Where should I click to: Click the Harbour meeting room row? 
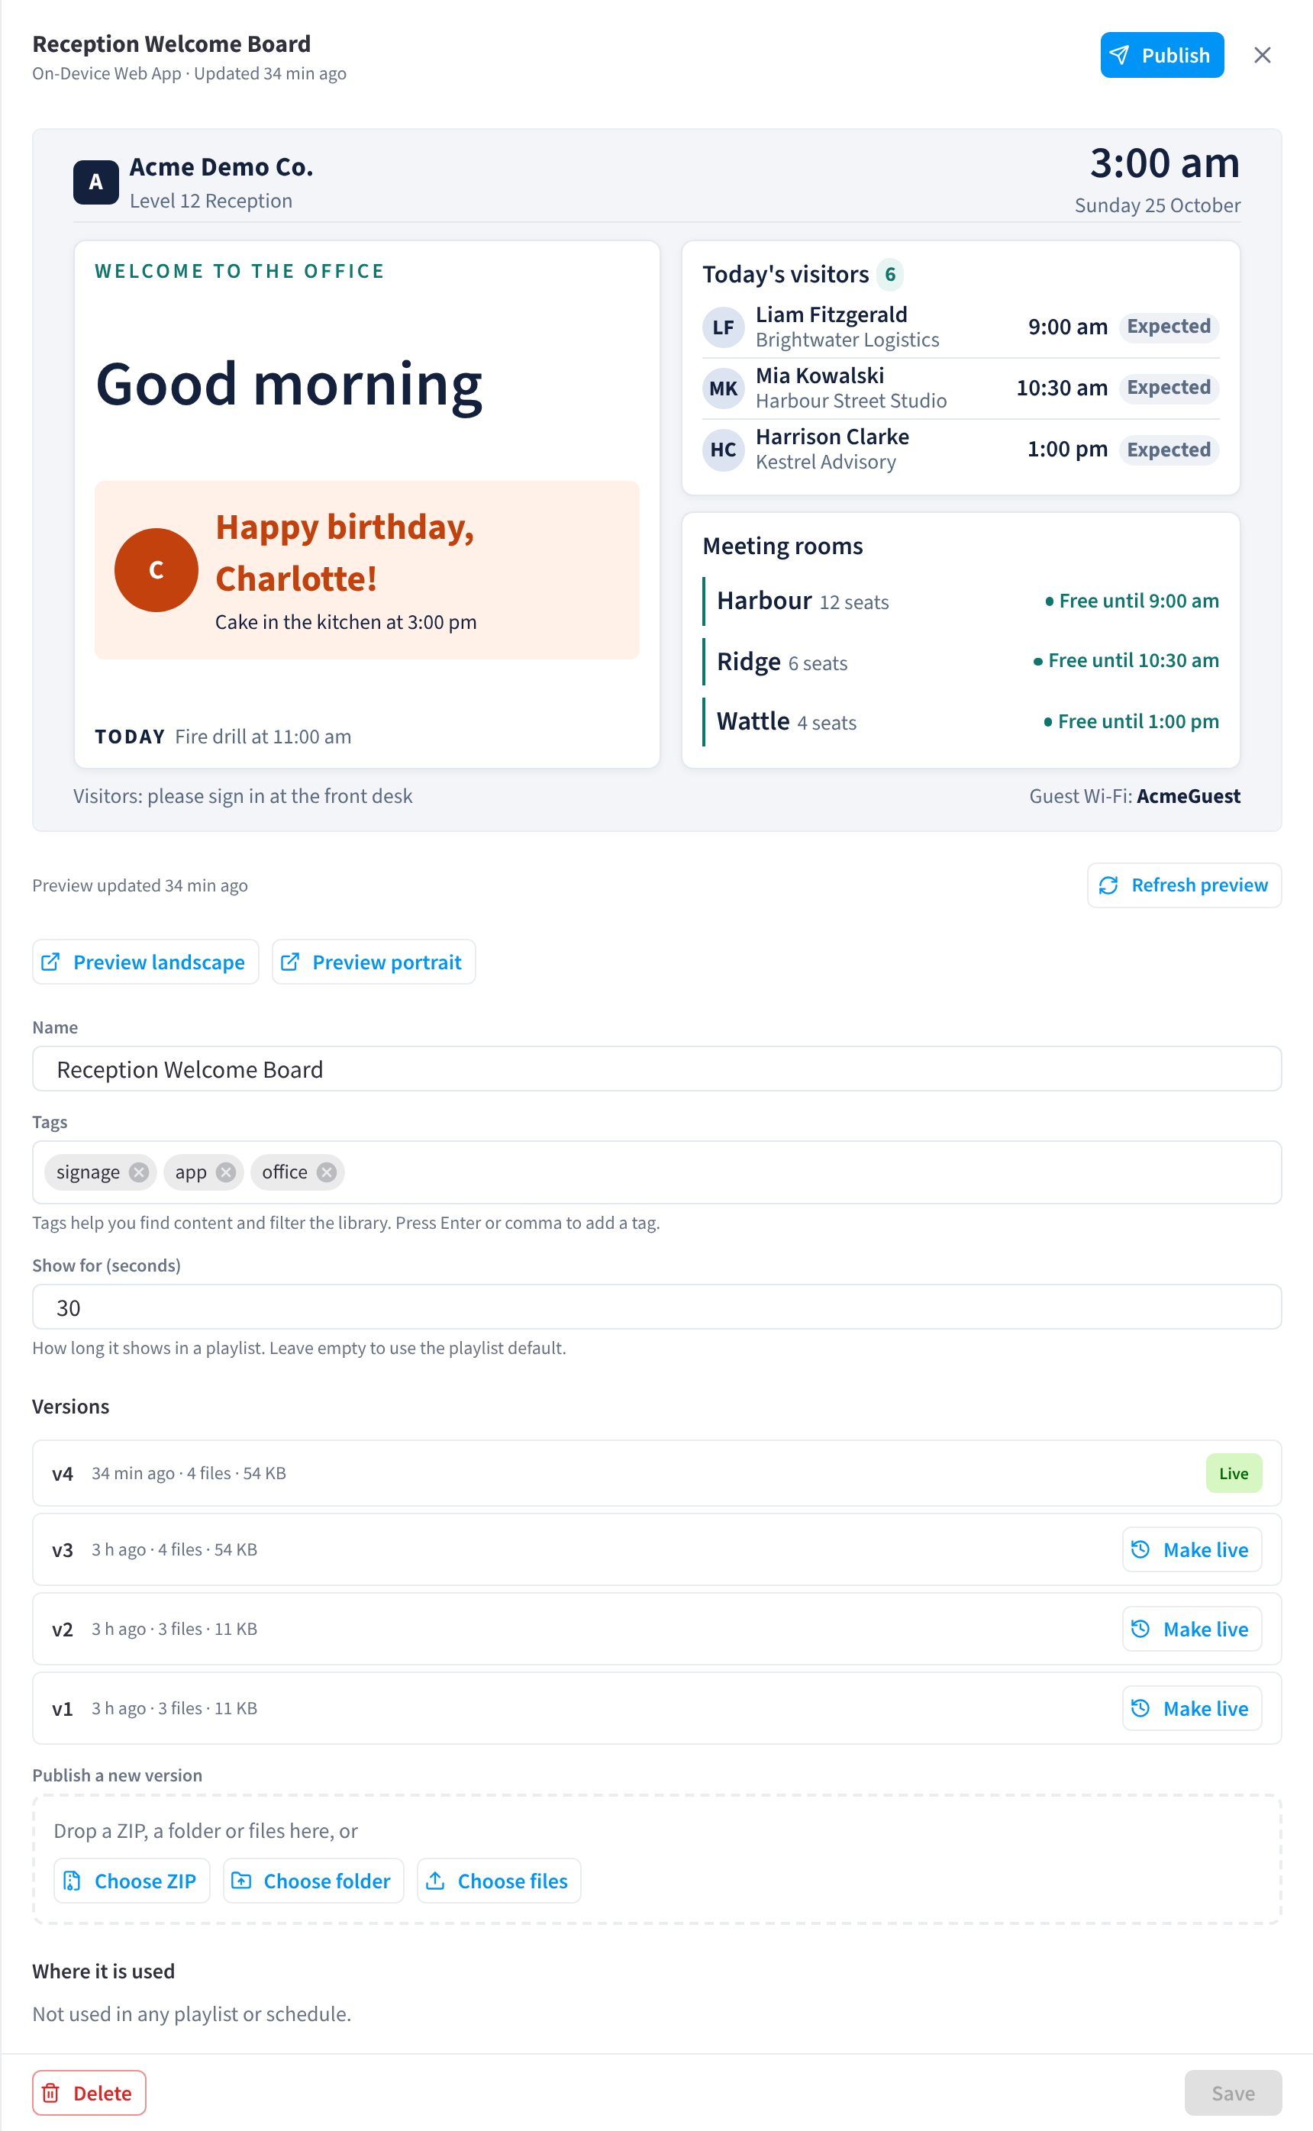coord(960,601)
